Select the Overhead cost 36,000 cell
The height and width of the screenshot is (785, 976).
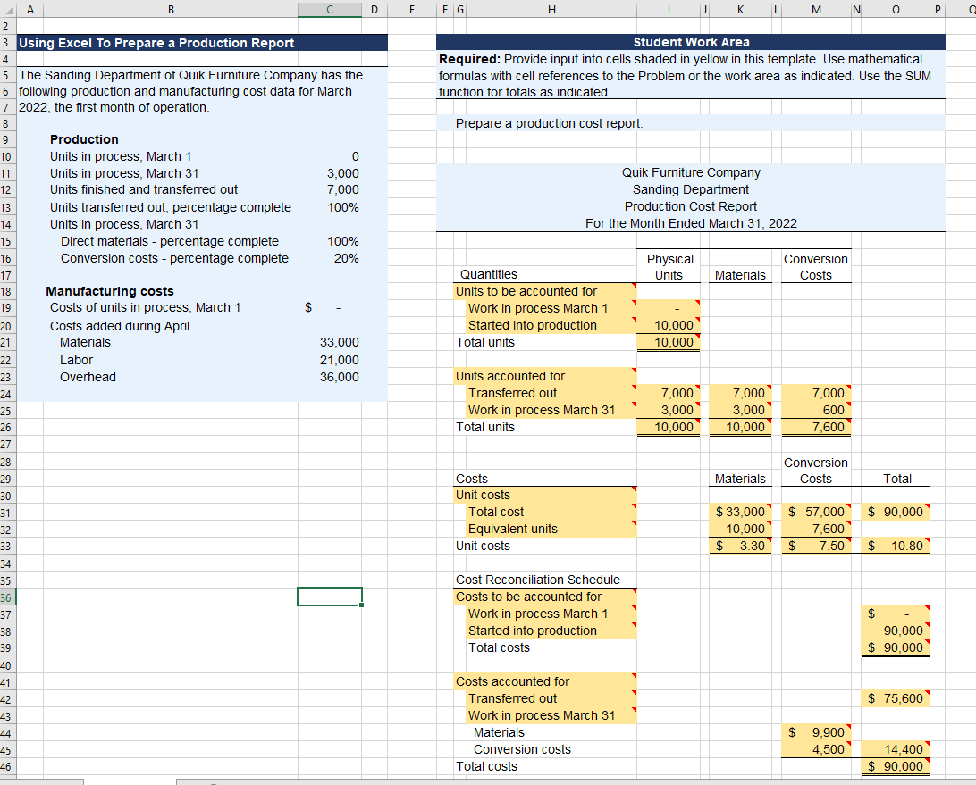pos(329,377)
